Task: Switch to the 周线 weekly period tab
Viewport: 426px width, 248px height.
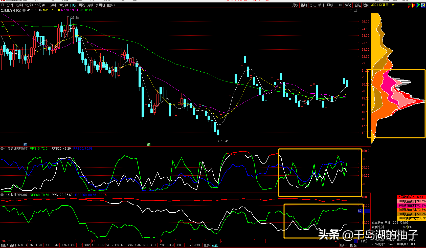Action: (x=82, y=5)
